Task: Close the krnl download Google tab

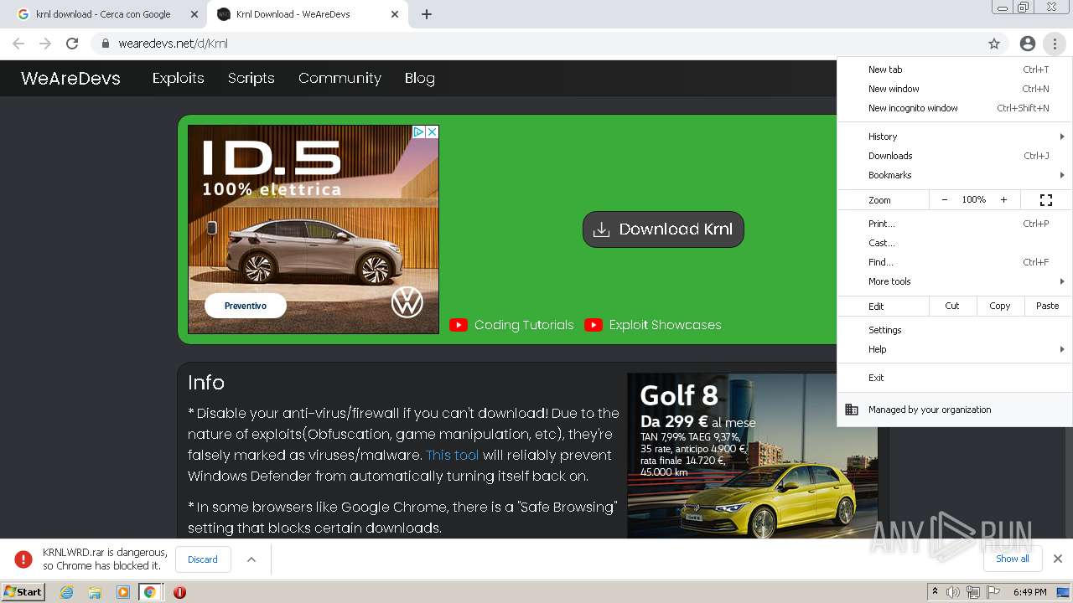Action: 194,14
